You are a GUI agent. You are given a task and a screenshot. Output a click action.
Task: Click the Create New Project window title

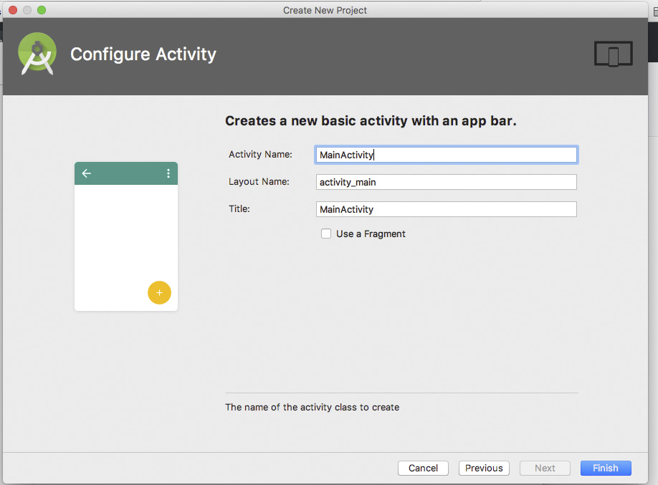tap(325, 10)
